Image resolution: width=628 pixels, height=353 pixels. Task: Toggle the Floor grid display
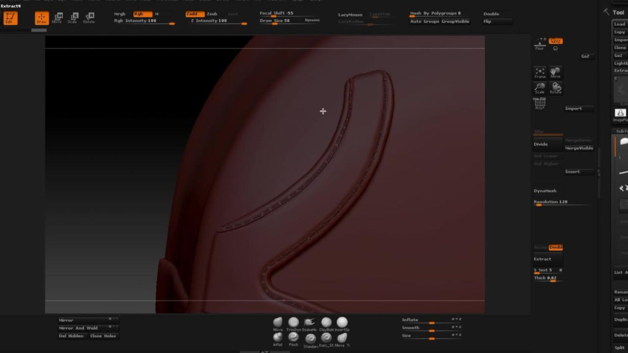tap(539, 44)
